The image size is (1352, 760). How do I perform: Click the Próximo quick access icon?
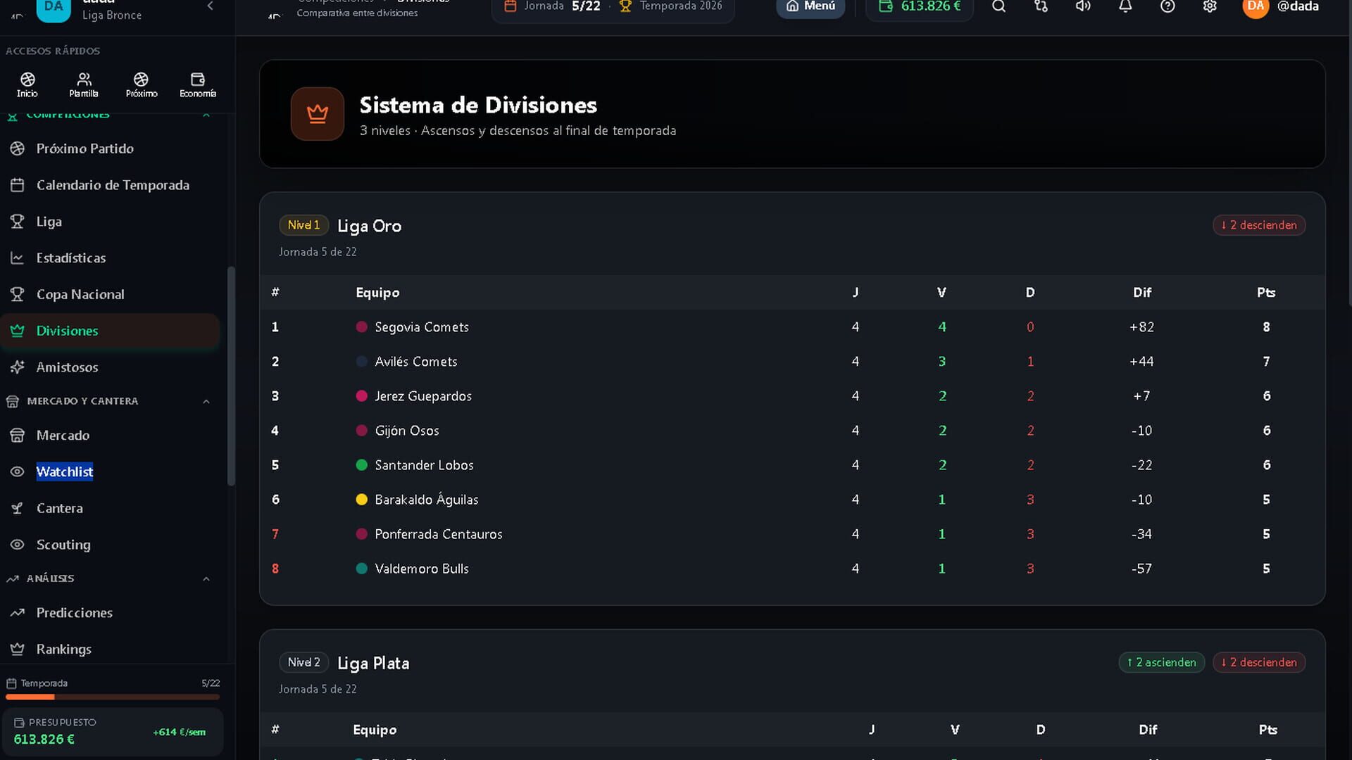click(x=142, y=84)
